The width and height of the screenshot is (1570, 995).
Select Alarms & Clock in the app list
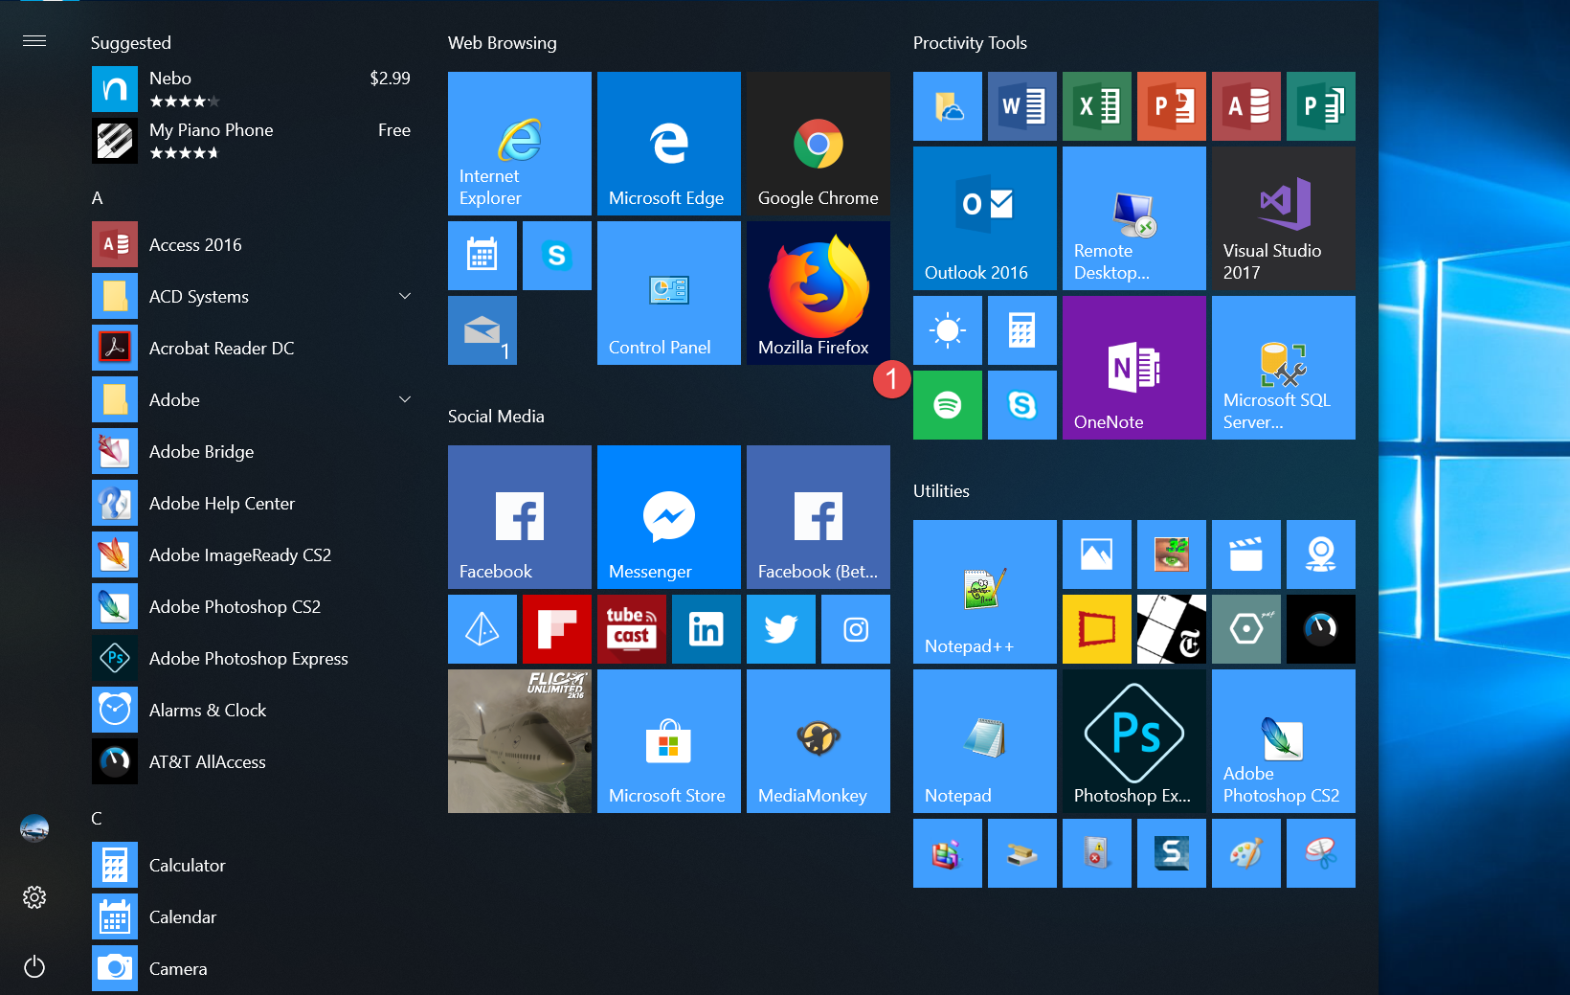click(x=208, y=711)
